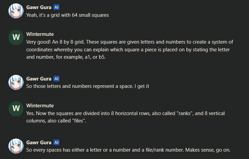This screenshot has width=249, height=159.
Task: Open Wintermute's name above the 'Very good!' message
Action: pyautogui.click(x=40, y=34)
